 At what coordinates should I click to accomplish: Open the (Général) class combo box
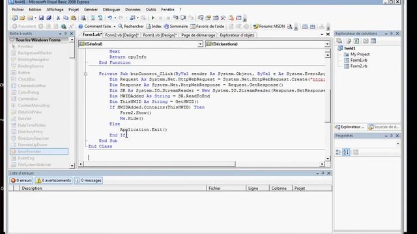[141, 44]
